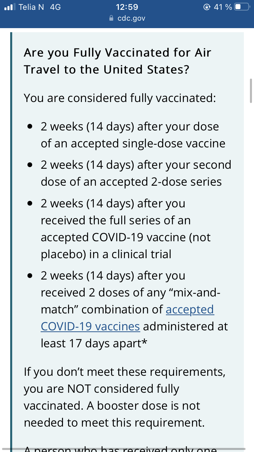Tap the clinical trial bullet text

[x=126, y=229]
